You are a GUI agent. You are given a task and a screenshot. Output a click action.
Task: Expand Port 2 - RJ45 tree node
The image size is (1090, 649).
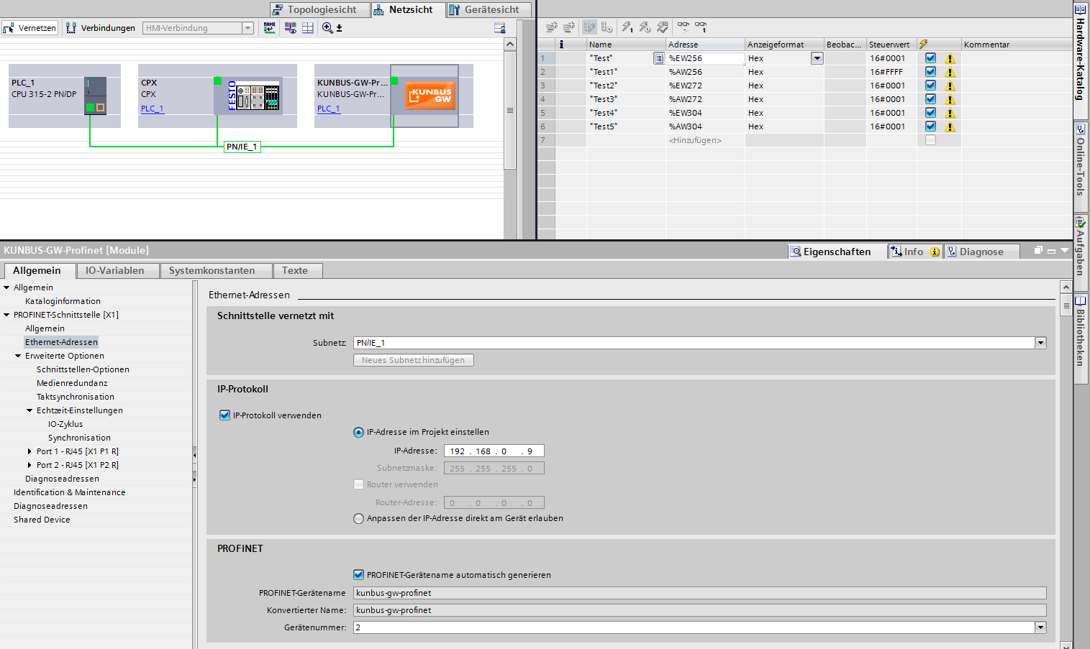[x=29, y=465]
